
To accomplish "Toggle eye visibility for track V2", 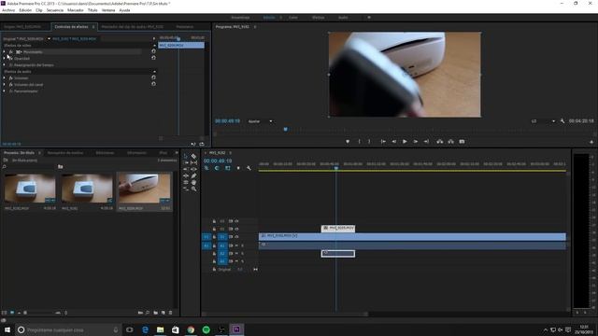I will [236, 229].
